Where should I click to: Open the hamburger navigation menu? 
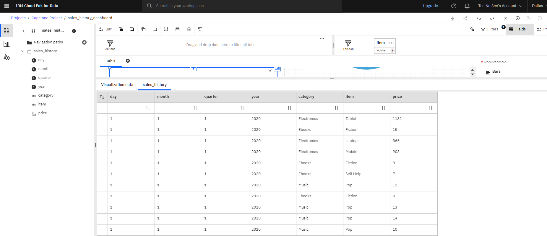[x=7, y=6]
